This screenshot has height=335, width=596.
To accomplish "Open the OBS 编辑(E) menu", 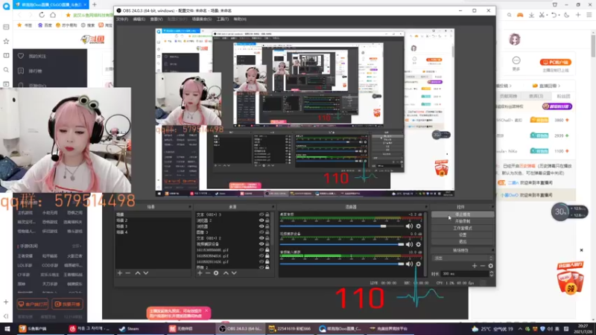I will [x=139, y=19].
